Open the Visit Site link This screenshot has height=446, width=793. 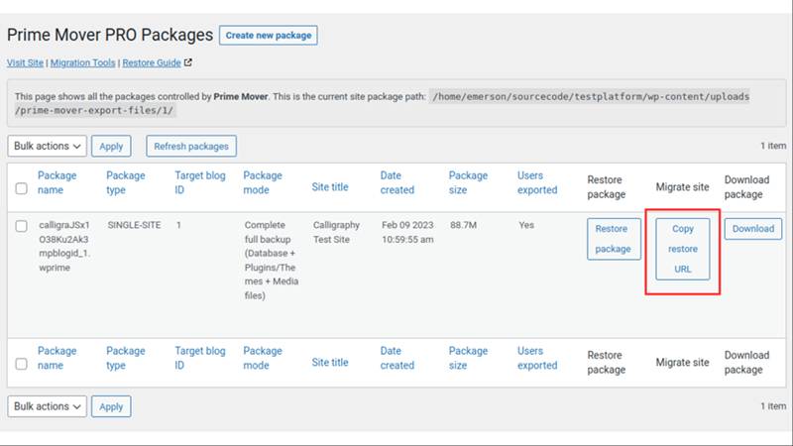[25, 62]
